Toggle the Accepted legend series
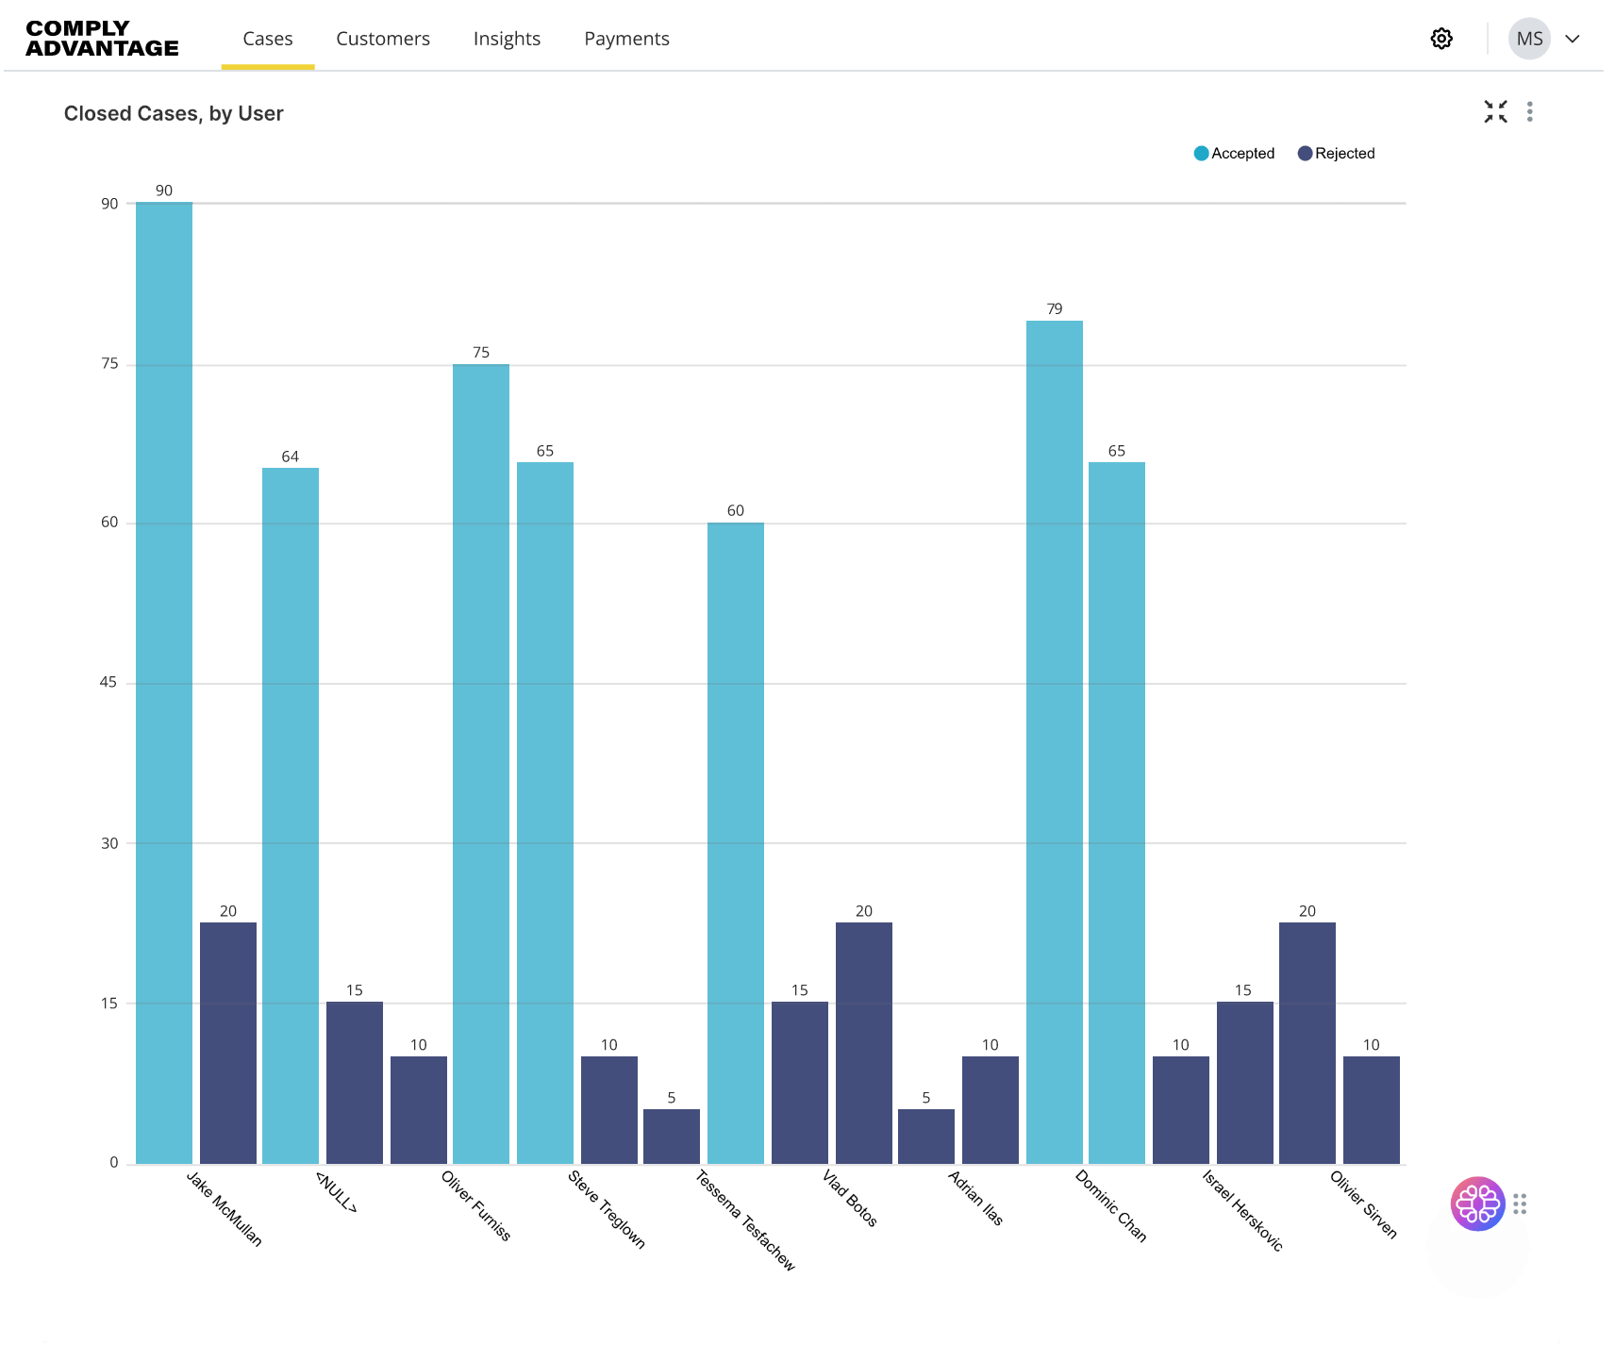This screenshot has height=1345, width=1615. coord(1234,154)
